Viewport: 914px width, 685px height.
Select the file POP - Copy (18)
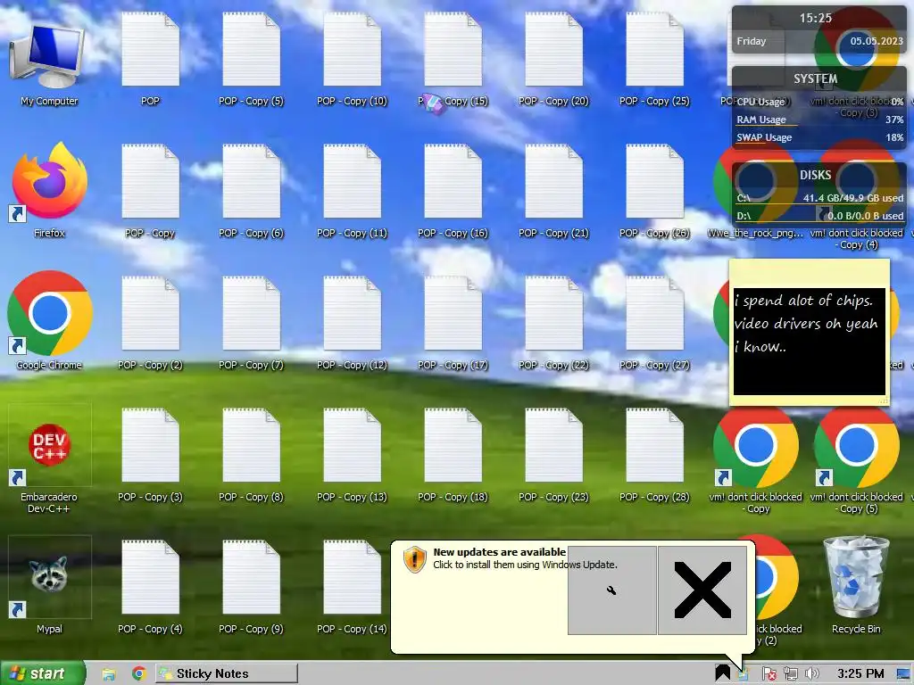pyautogui.click(x=453, y=456)
